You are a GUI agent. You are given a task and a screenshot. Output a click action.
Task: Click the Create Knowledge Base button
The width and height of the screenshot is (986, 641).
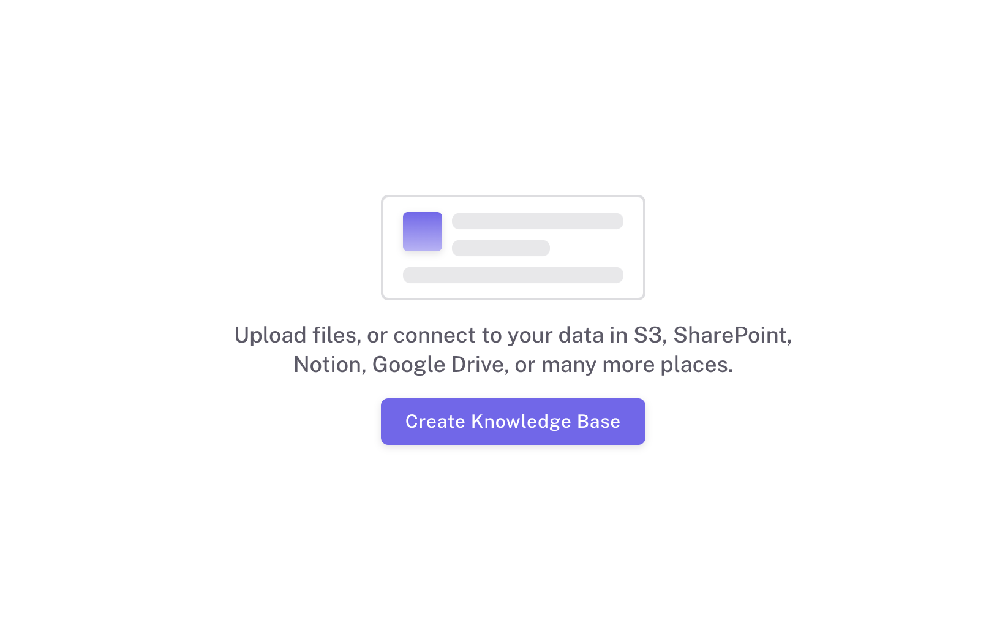pos(513,422)
